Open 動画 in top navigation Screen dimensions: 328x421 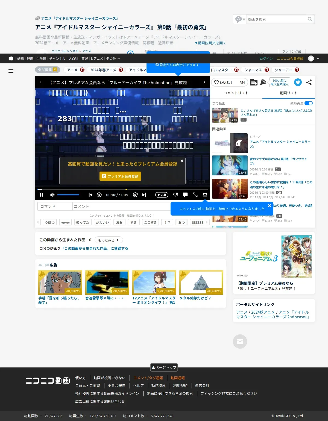point(20,58)
